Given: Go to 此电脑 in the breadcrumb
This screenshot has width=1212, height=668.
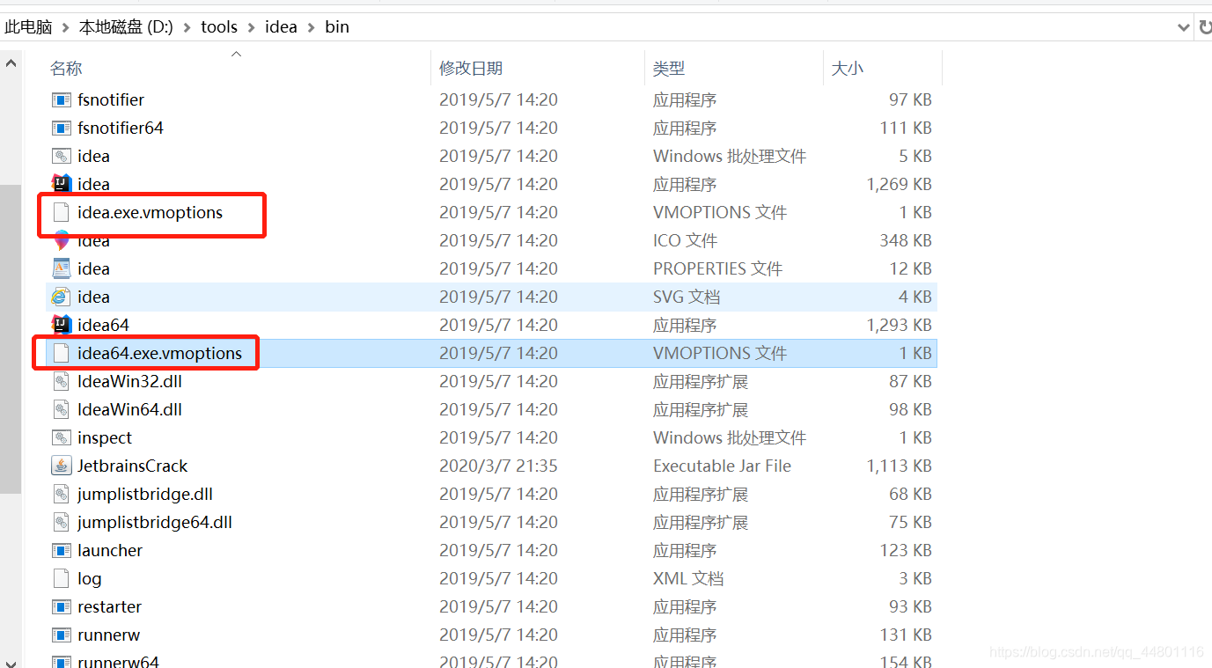Looking at the screenshot, I should point(28,27).
